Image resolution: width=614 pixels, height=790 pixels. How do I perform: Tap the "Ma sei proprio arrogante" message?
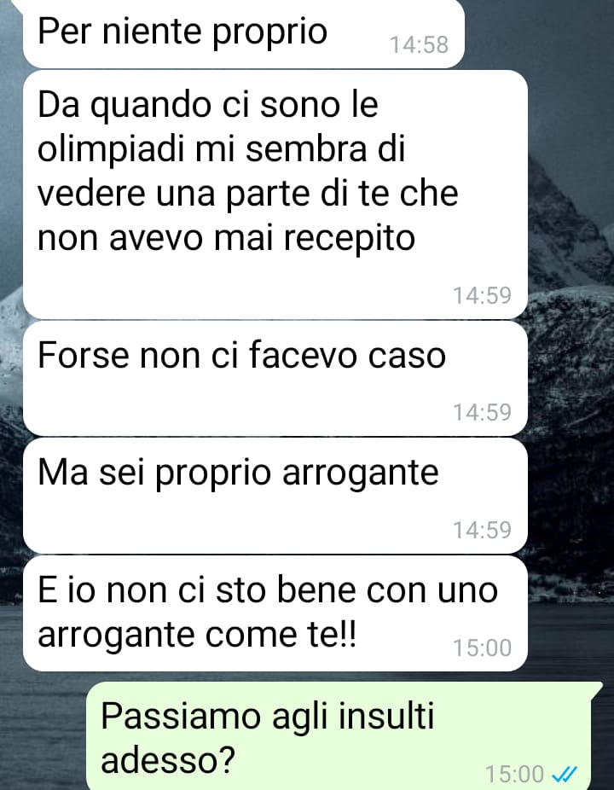(275, 496)
